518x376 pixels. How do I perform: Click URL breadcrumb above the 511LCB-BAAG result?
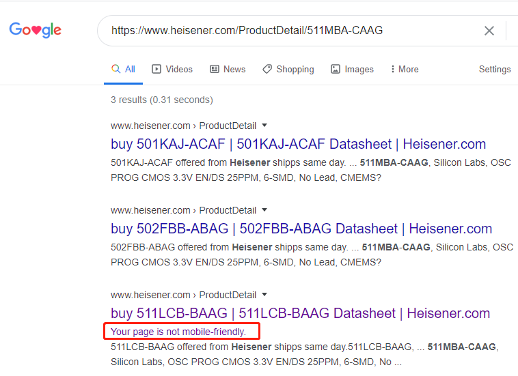click(183, 295)
